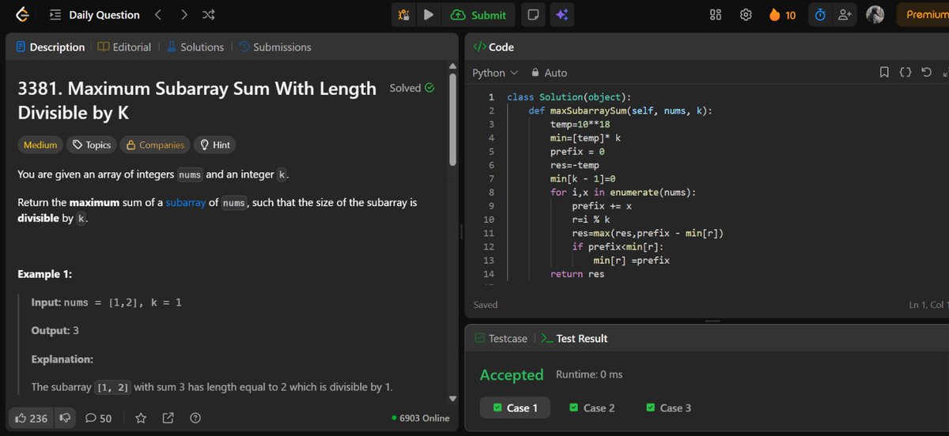This screenshot has height=436, width=949.
Task: View the streak flame counter 10
Action: click(x=782, y=14)
